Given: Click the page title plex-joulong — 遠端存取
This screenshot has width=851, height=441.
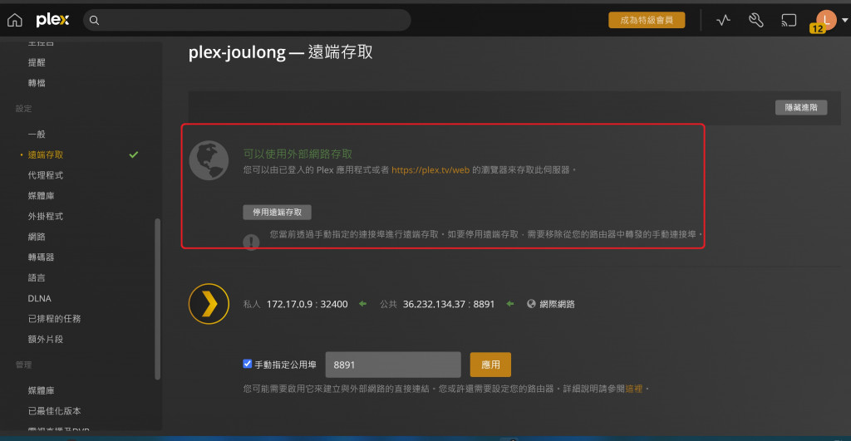Looking at the screenshot, I should 281,52.
